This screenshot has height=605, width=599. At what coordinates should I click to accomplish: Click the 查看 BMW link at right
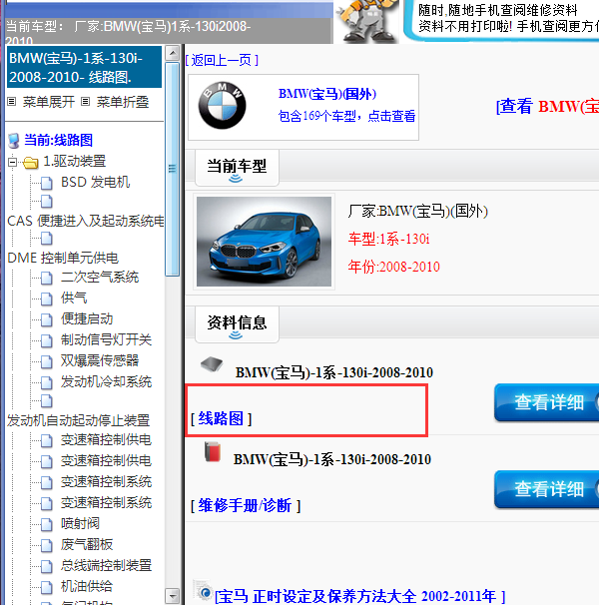point(547,106)
